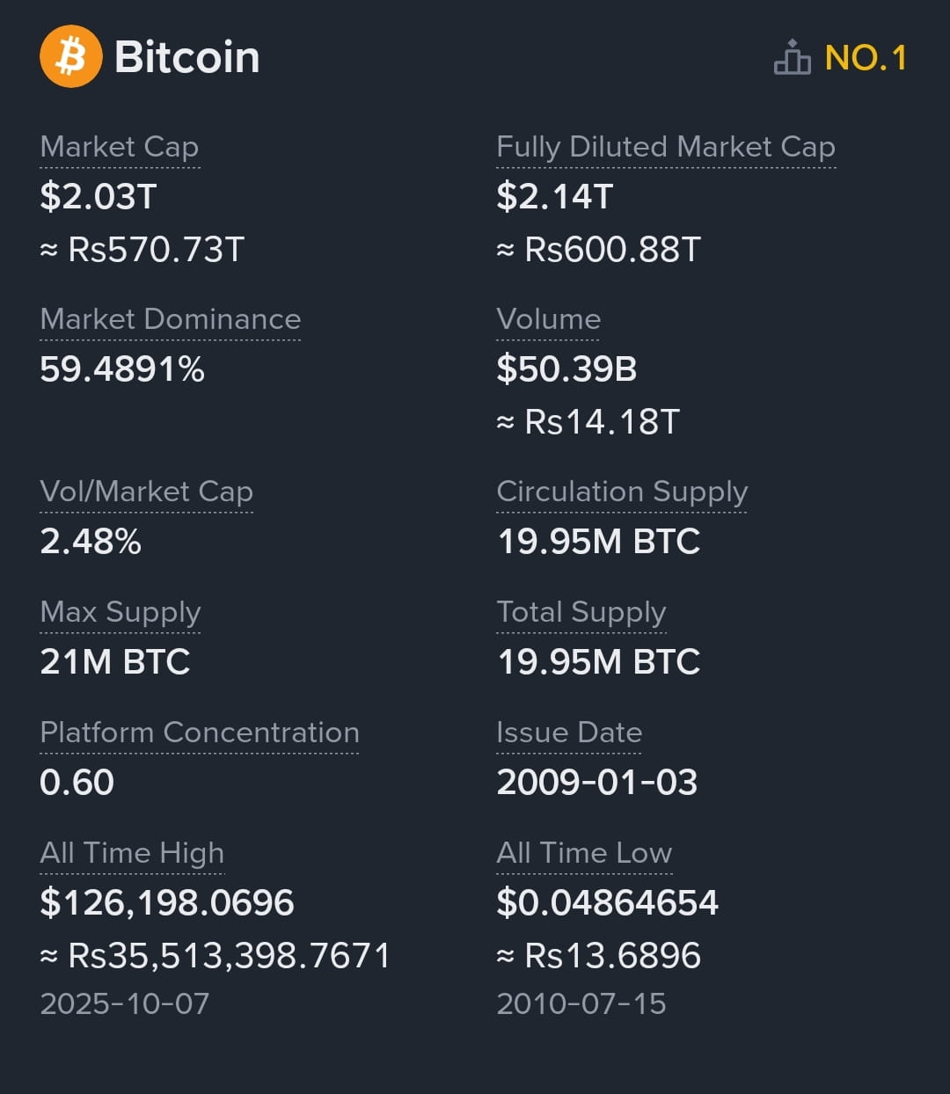
Task: Tap the Issue Date label
Action: point(569,732)
